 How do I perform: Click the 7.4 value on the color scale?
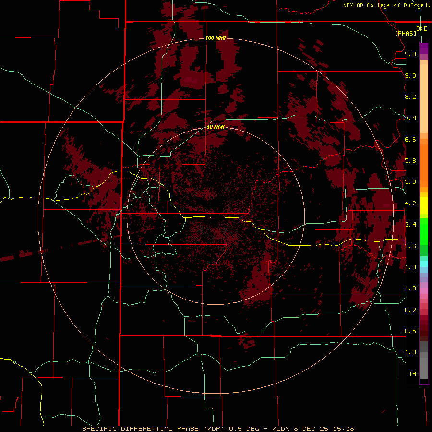click(x=410, y=118)
